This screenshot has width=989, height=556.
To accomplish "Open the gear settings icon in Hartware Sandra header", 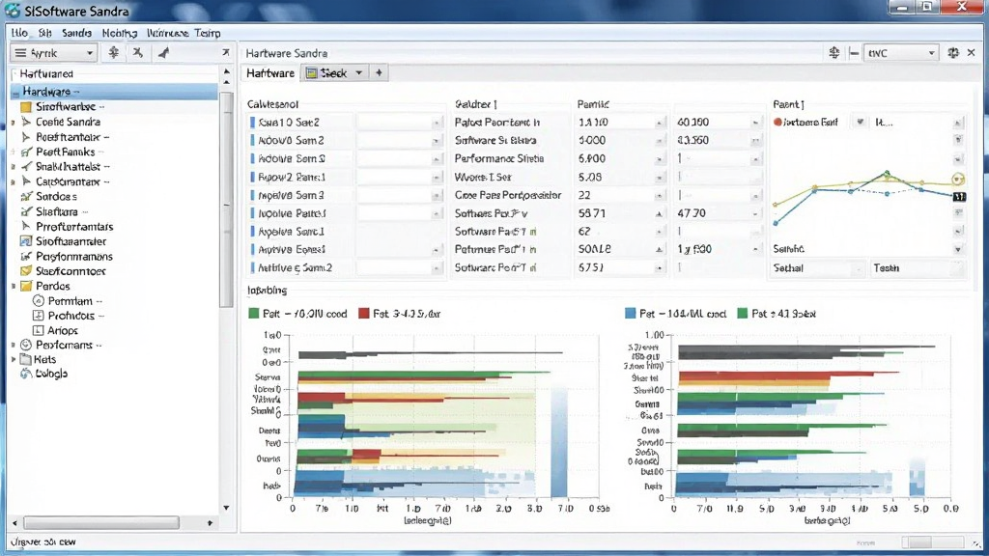I will click(x=953, y=53).
